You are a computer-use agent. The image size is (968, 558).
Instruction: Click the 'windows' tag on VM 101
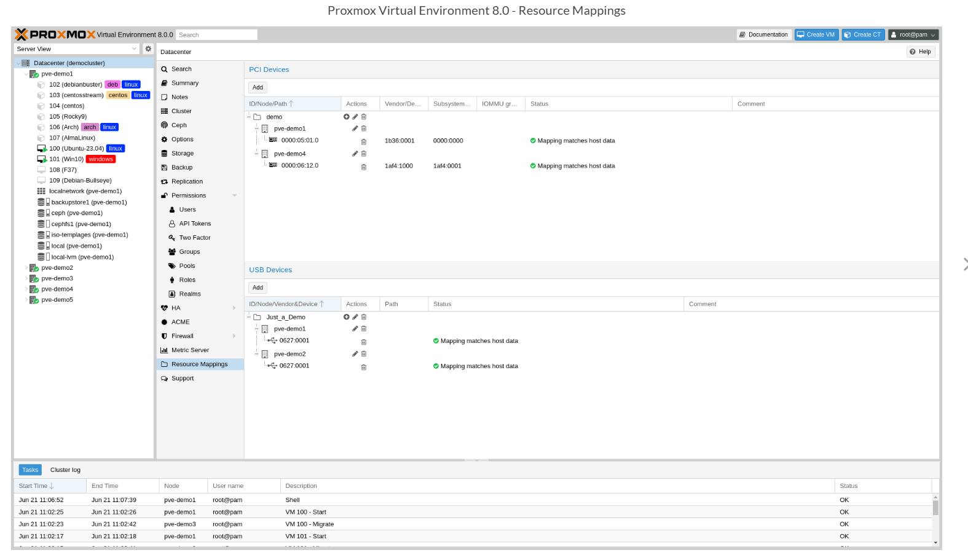[101, 159]
